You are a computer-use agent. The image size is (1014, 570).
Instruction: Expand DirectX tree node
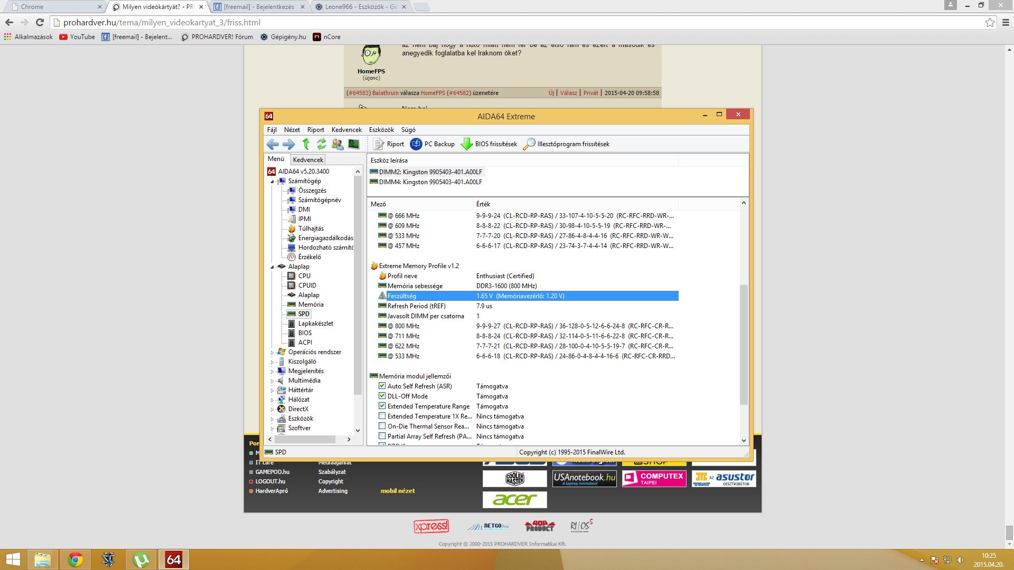273,409
